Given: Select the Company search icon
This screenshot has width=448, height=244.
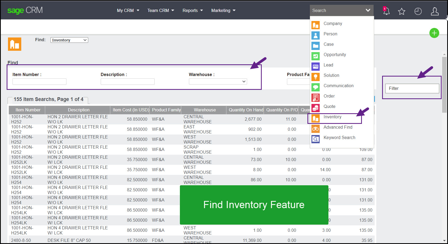Looking at the screenshot, I should click(x=315, y=25).
